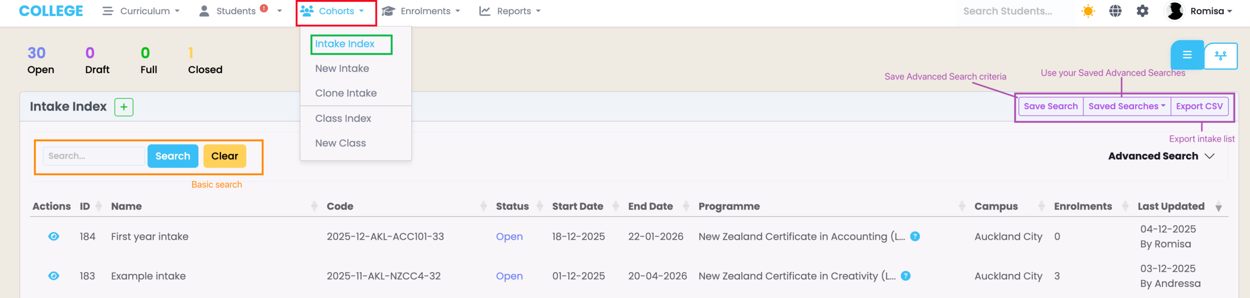The width and height of the screenshot is (1250, 298).
Task: Click help icon beside Creativity programme
Action: click(x=905, y=276)
